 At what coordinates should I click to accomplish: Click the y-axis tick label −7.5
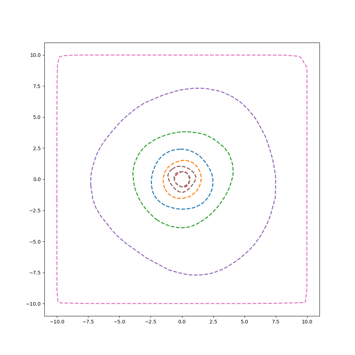(x=35, y=273)
